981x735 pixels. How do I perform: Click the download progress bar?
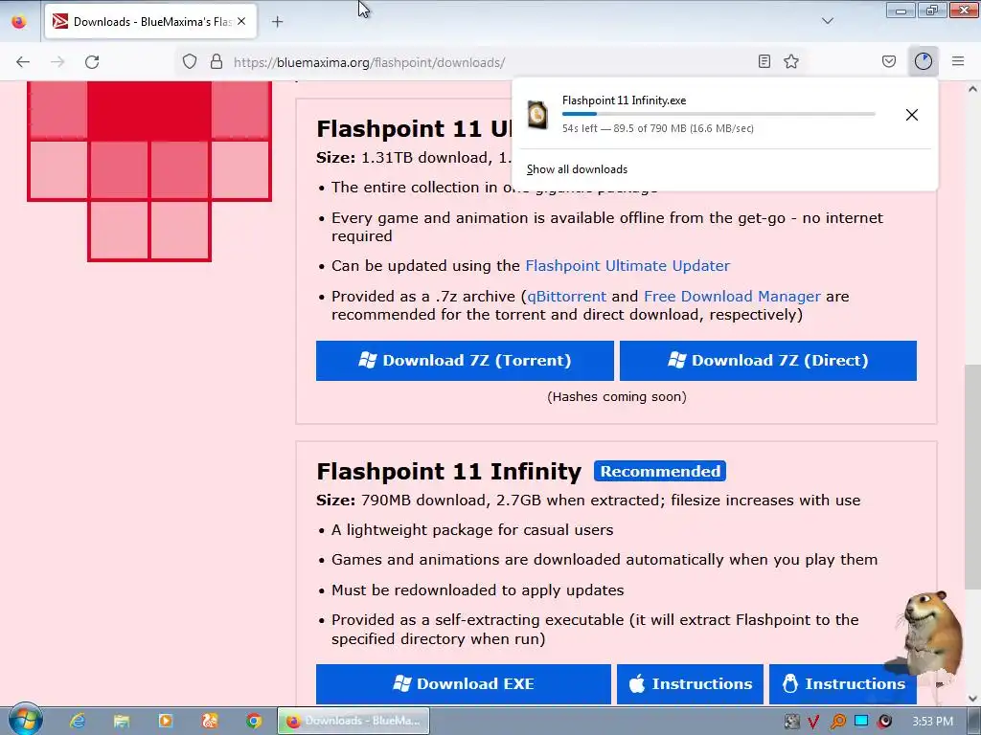tap(719, 114)
